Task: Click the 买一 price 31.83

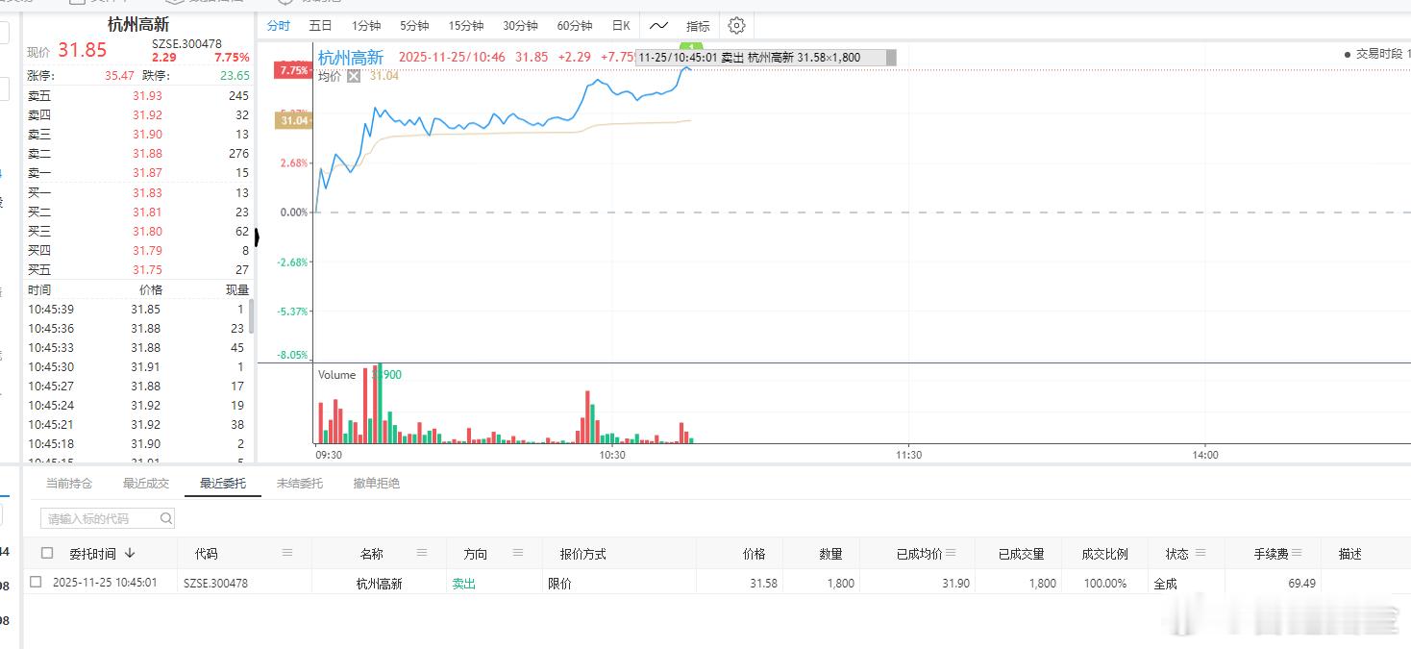Action: point(147,193)
